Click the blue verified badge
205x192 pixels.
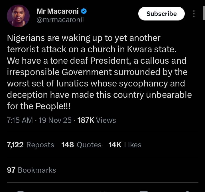pos(84,11)
